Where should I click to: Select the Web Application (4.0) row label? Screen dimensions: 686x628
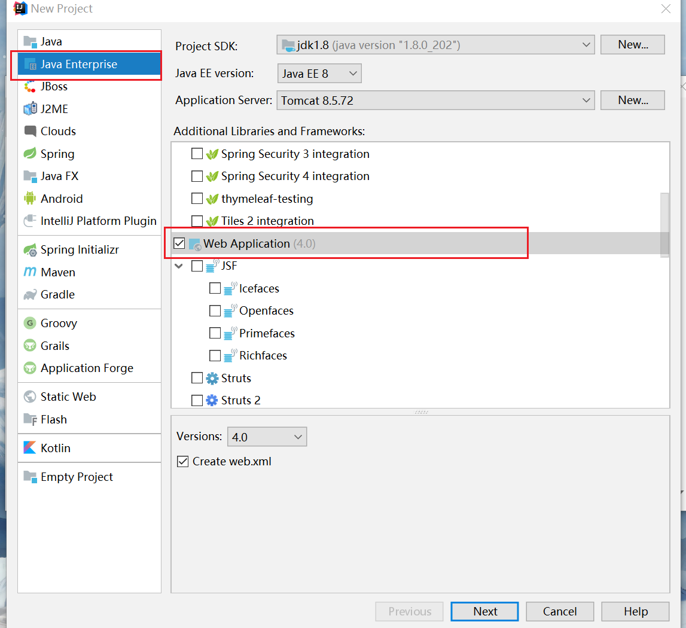(x=260, y=244)
